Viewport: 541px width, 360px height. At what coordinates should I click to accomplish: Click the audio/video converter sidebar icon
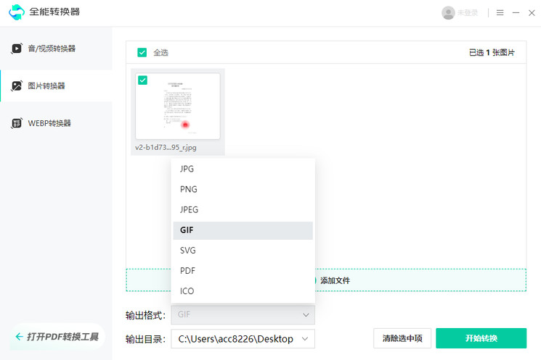pos(16,49)
